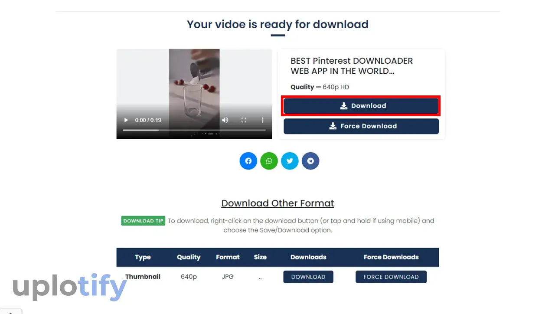The height and width of the screenshot is (314, 555).
Task: Click the 640p cell in the table
Action: coord(189,277)
